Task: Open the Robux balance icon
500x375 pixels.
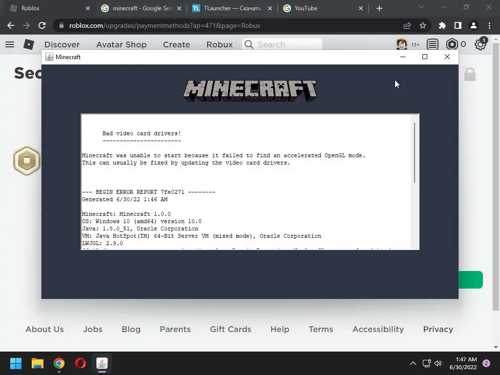Action: (x=452, y=44)
